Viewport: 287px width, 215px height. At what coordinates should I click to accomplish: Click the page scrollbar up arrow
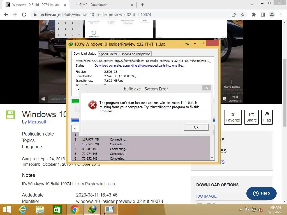[x=284, y=22]
